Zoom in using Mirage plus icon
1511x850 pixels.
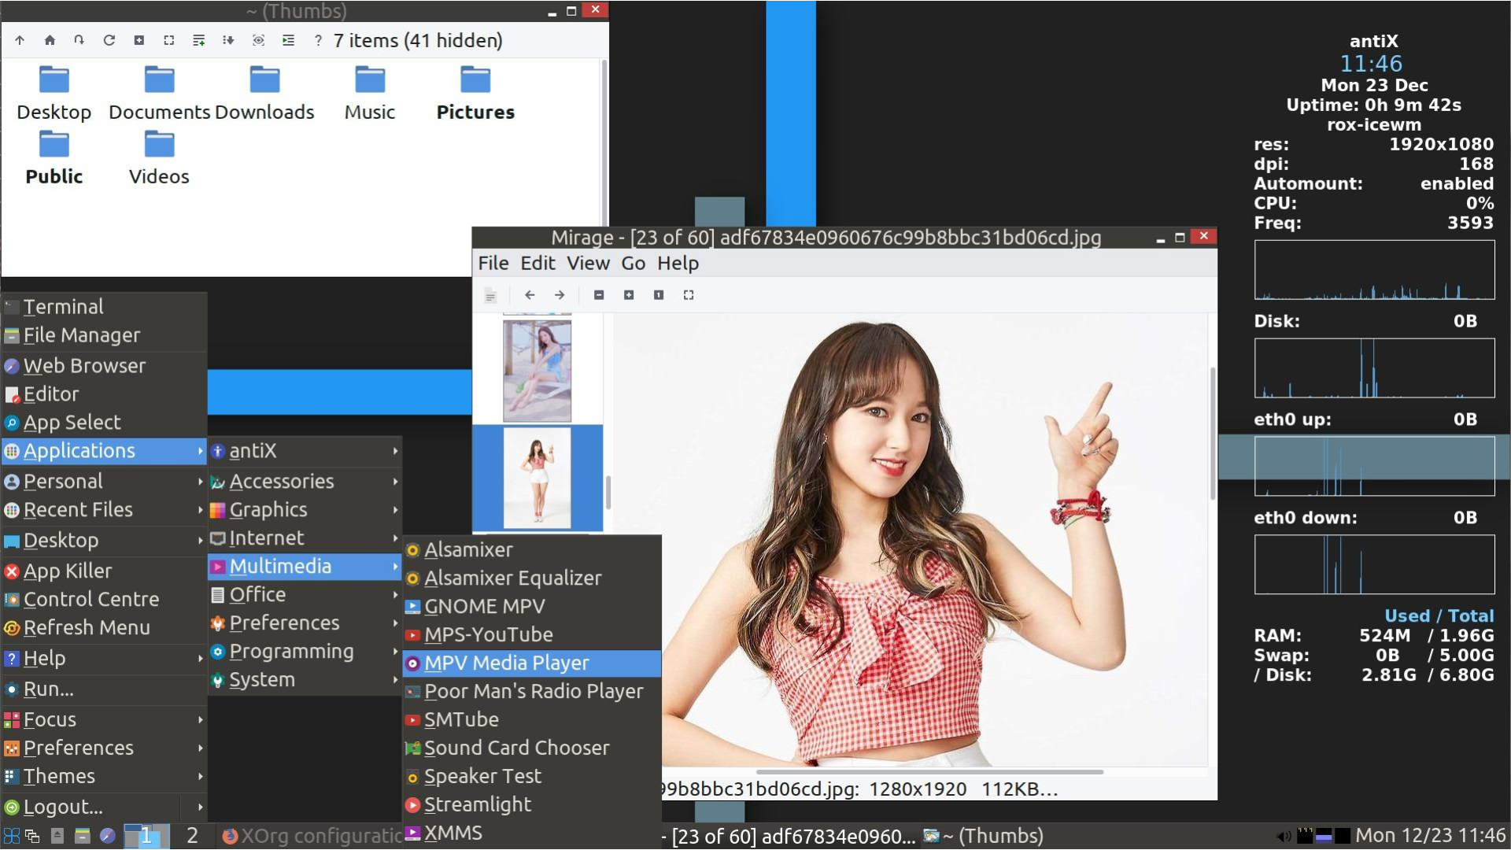(x=629, y=295)
